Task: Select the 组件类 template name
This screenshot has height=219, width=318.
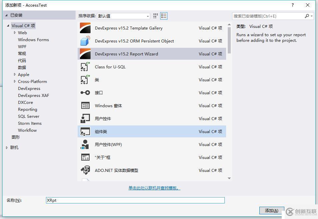Action: [x=101, y=131]
